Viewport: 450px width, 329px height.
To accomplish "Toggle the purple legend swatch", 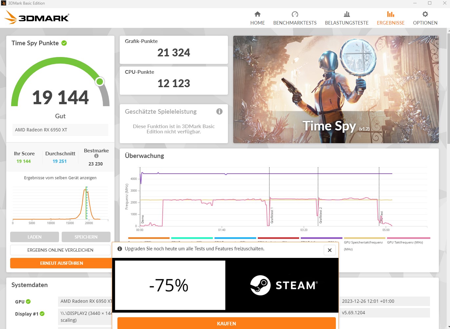I will tap(321, 238).
